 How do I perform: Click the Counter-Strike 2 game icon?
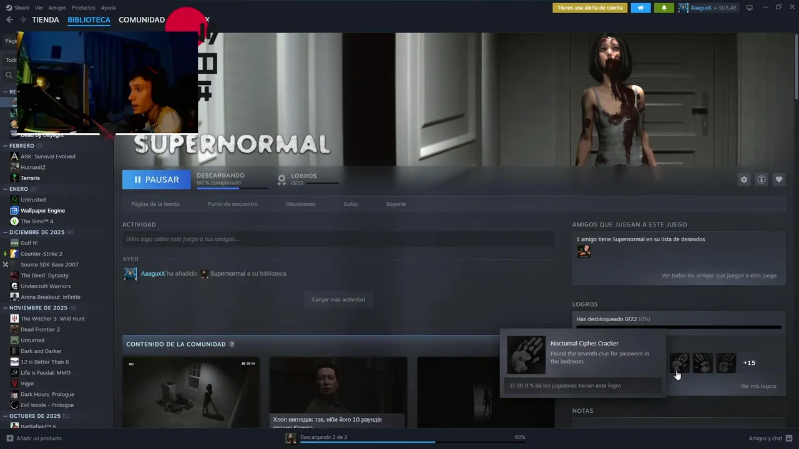pos(14,254)
